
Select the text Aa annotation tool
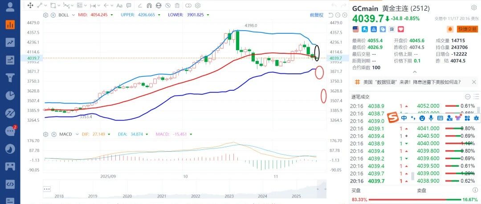120,5
